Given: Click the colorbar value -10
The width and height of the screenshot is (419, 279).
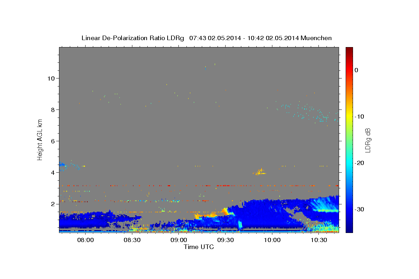Looking at the screenshot, I should pos(360,116).
